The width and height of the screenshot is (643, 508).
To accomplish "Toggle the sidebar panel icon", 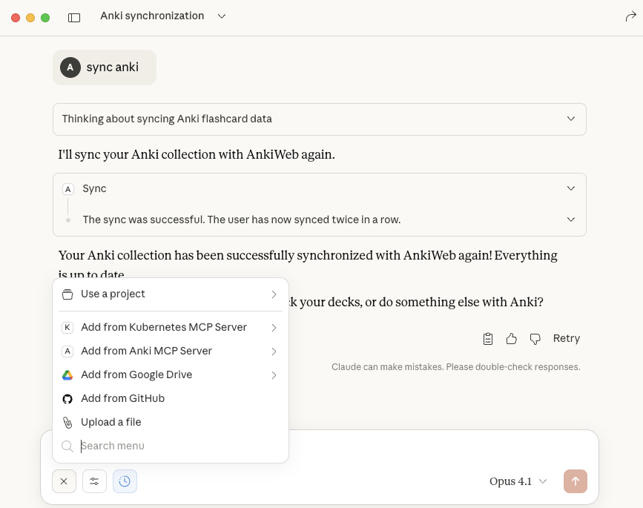I will point(74,17).
